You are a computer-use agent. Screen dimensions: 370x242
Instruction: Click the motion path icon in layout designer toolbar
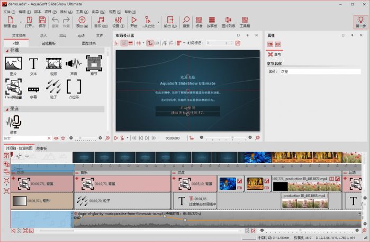(x=150, y=43)
